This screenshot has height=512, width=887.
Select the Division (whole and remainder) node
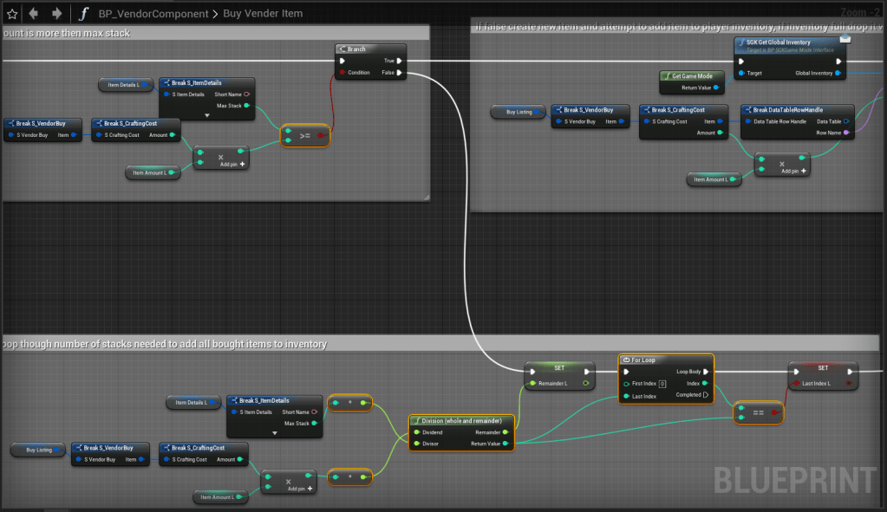[461, 420]
